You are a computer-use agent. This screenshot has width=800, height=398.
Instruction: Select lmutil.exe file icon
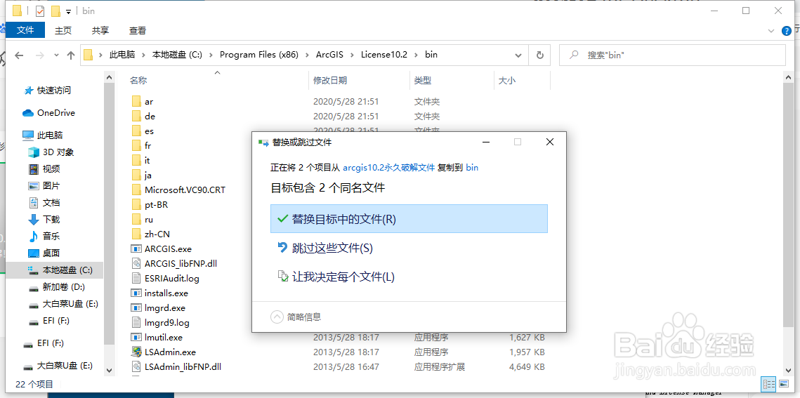coord(136,338)
